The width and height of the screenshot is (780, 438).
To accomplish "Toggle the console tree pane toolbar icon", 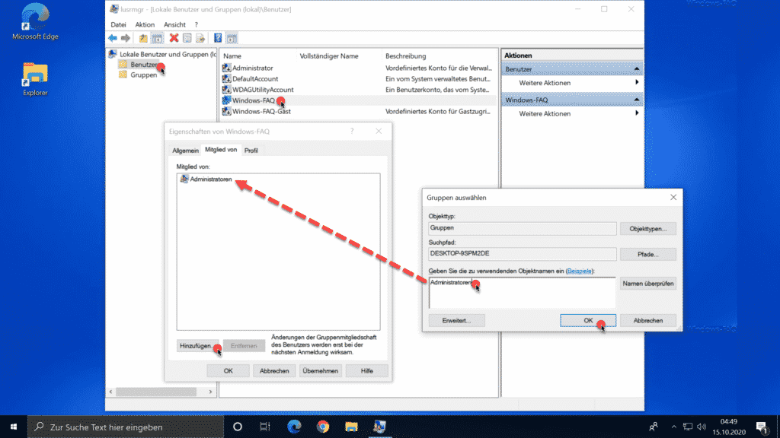I will 157,38.
